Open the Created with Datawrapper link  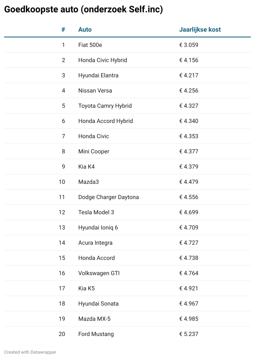point(30,352)
